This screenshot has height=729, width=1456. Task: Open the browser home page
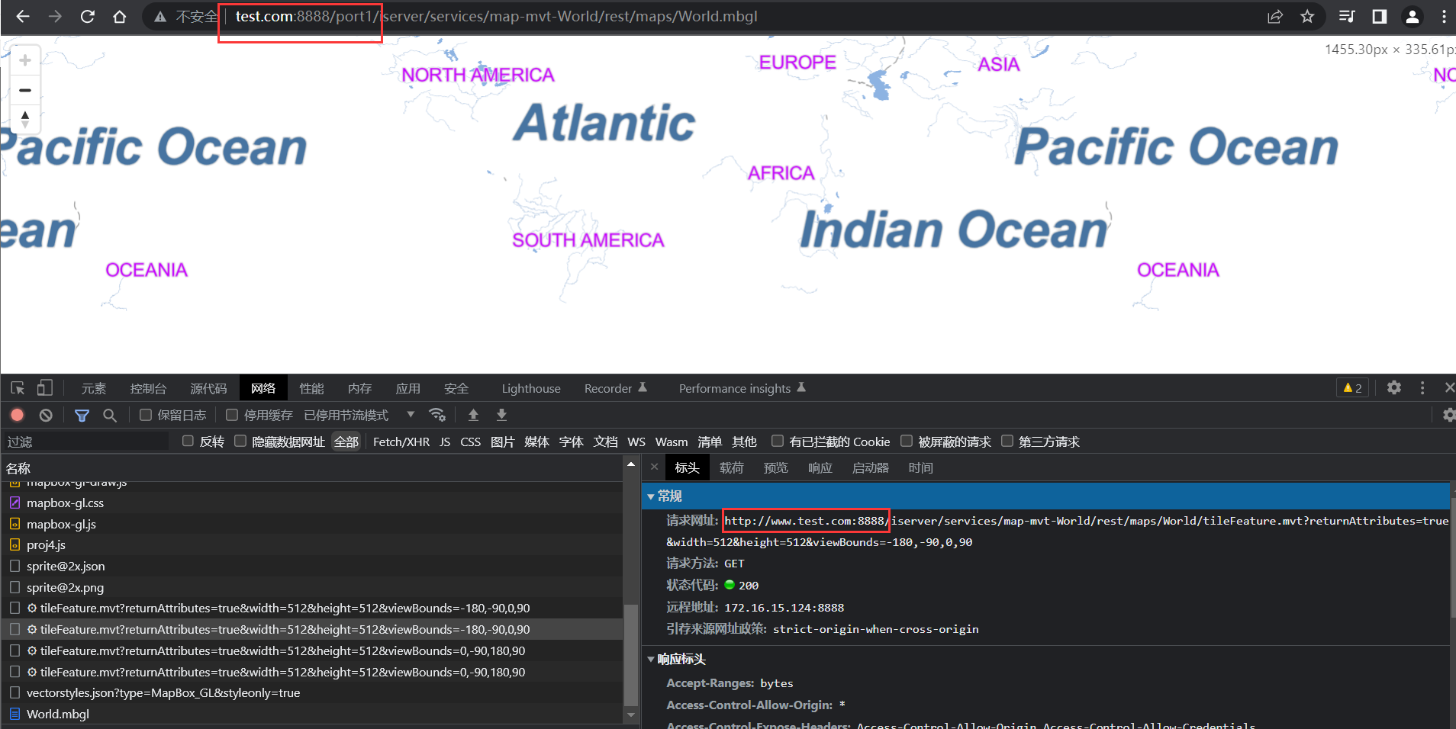[119, 16]
